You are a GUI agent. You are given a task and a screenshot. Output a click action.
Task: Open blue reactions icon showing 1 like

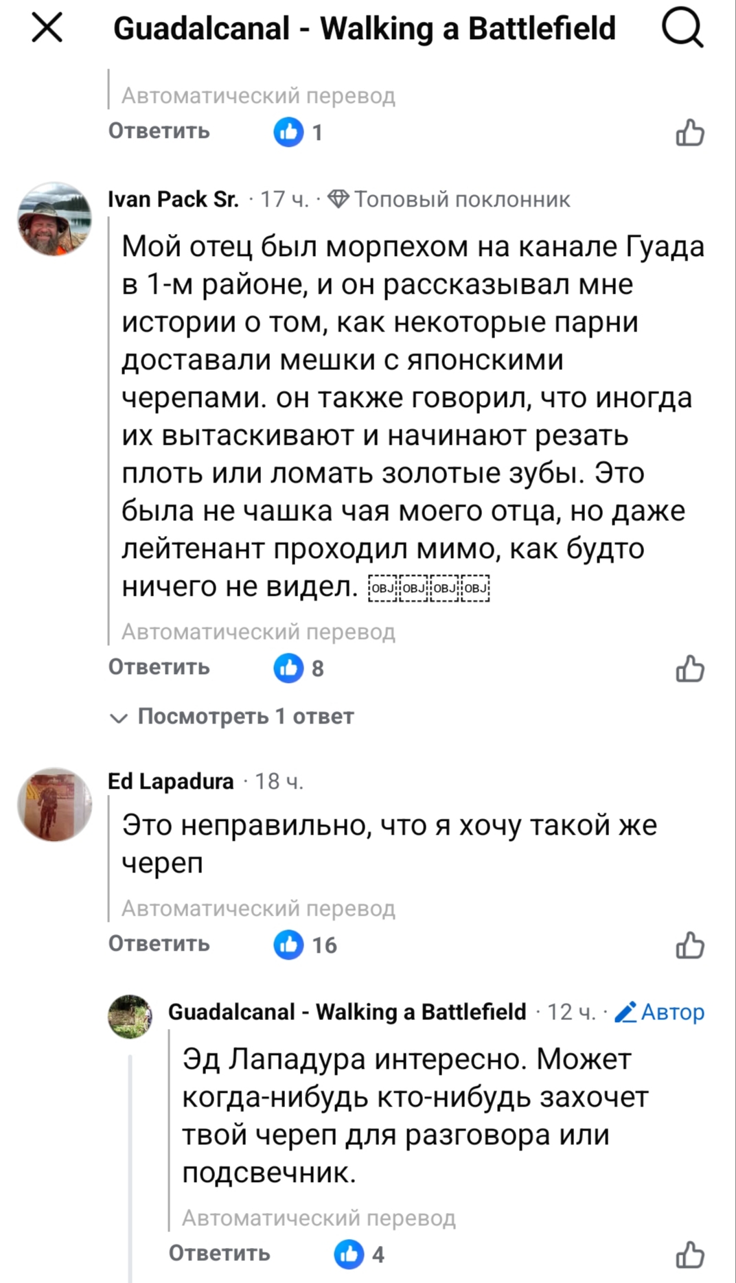pyautogui.click(x=288, y=132)
